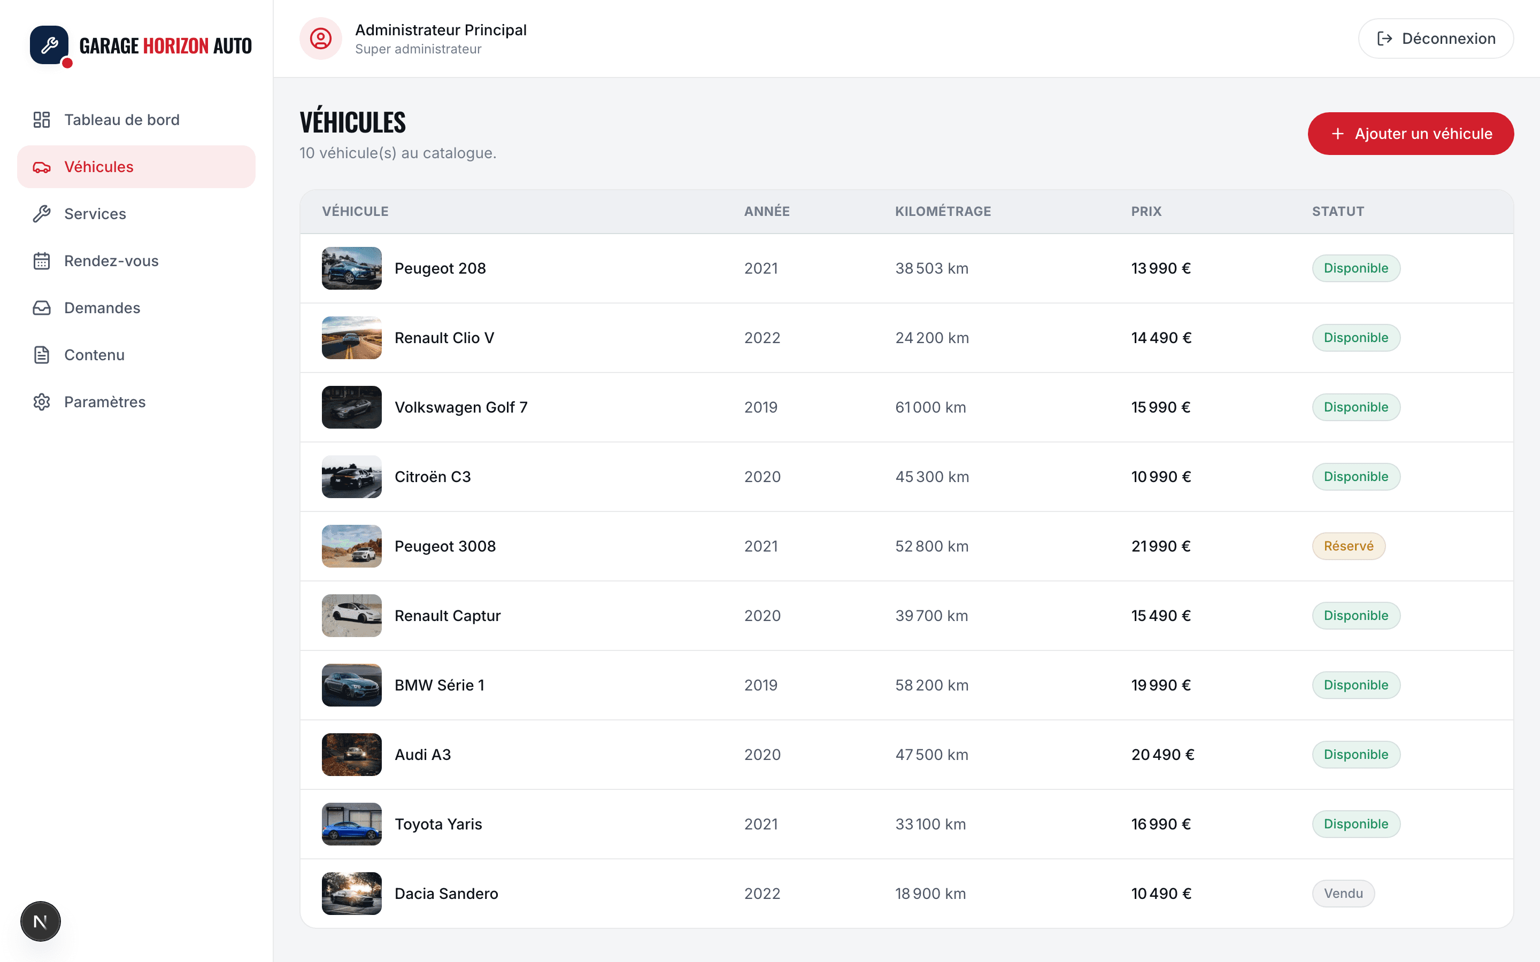Click the Garage Horizon Auto wrench logo
The image size is (1540, 962).
[x=50, y=45]
